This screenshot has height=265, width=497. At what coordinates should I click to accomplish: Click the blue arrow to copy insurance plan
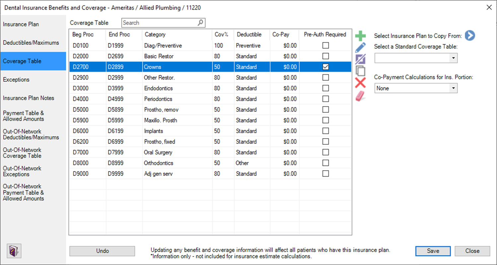coord(470,35)
